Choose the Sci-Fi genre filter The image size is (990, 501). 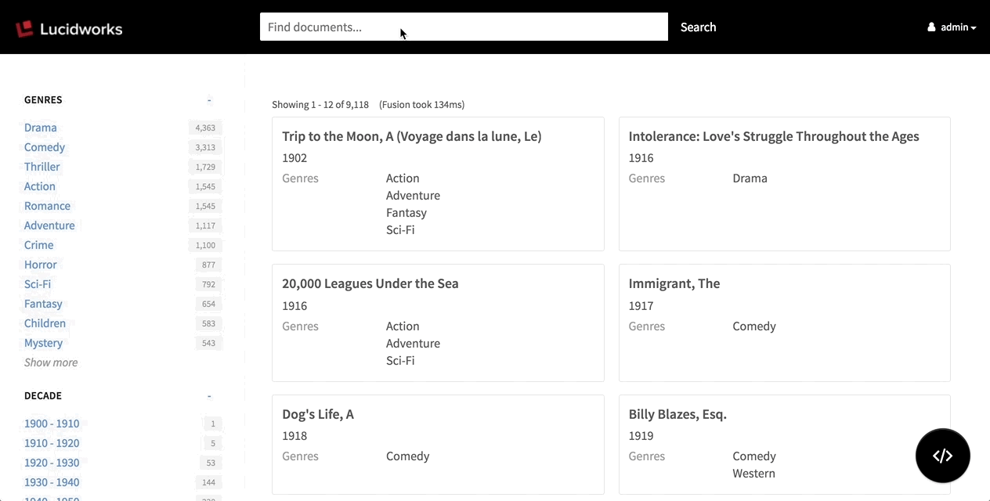pyautogui.click(x=38, y=284)
